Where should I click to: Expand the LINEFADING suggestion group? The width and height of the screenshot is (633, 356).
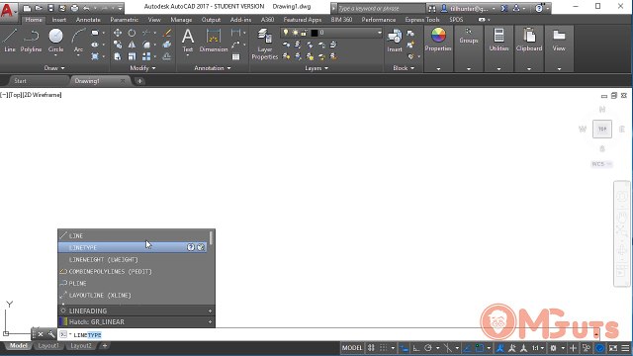(x=210, y=311)
